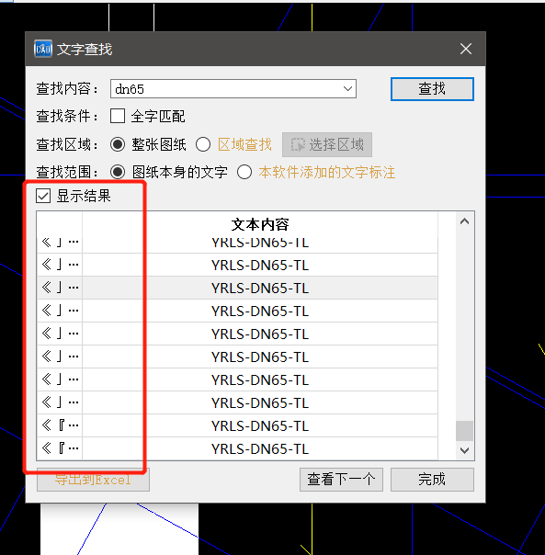Click the 查找 button
This screenshot has width=545, height=555.
(x=432, y=89)
